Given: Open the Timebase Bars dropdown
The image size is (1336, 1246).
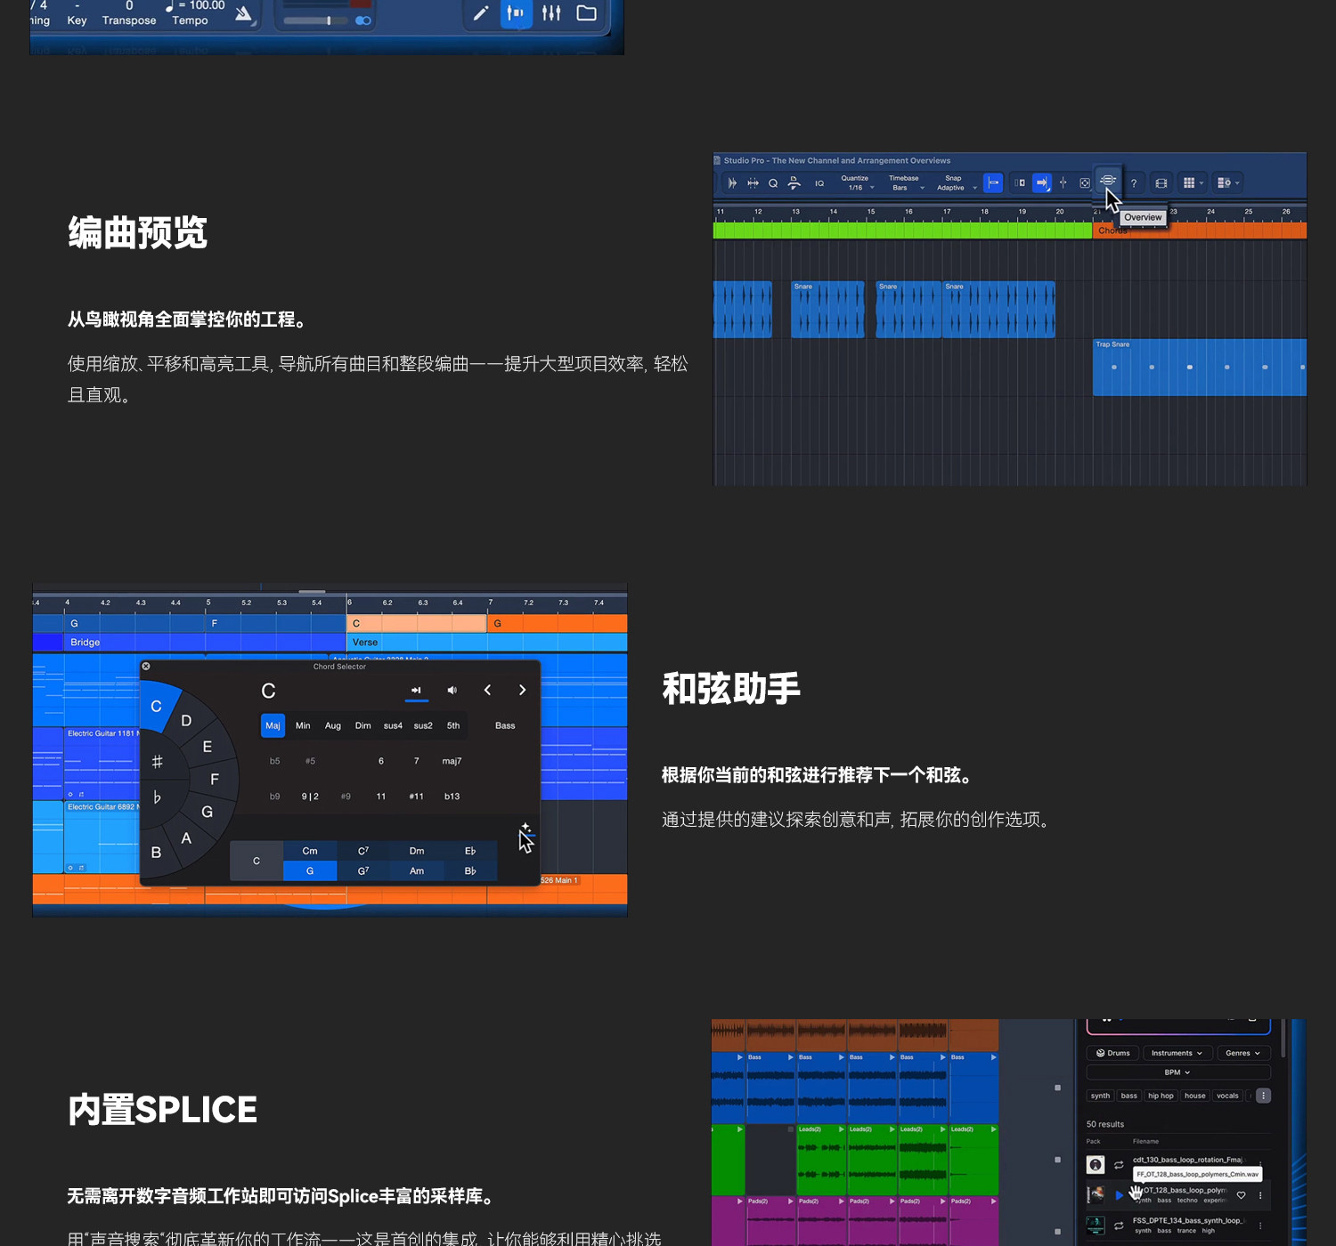Looking at the screenshot, I should [x=906, y=183].
